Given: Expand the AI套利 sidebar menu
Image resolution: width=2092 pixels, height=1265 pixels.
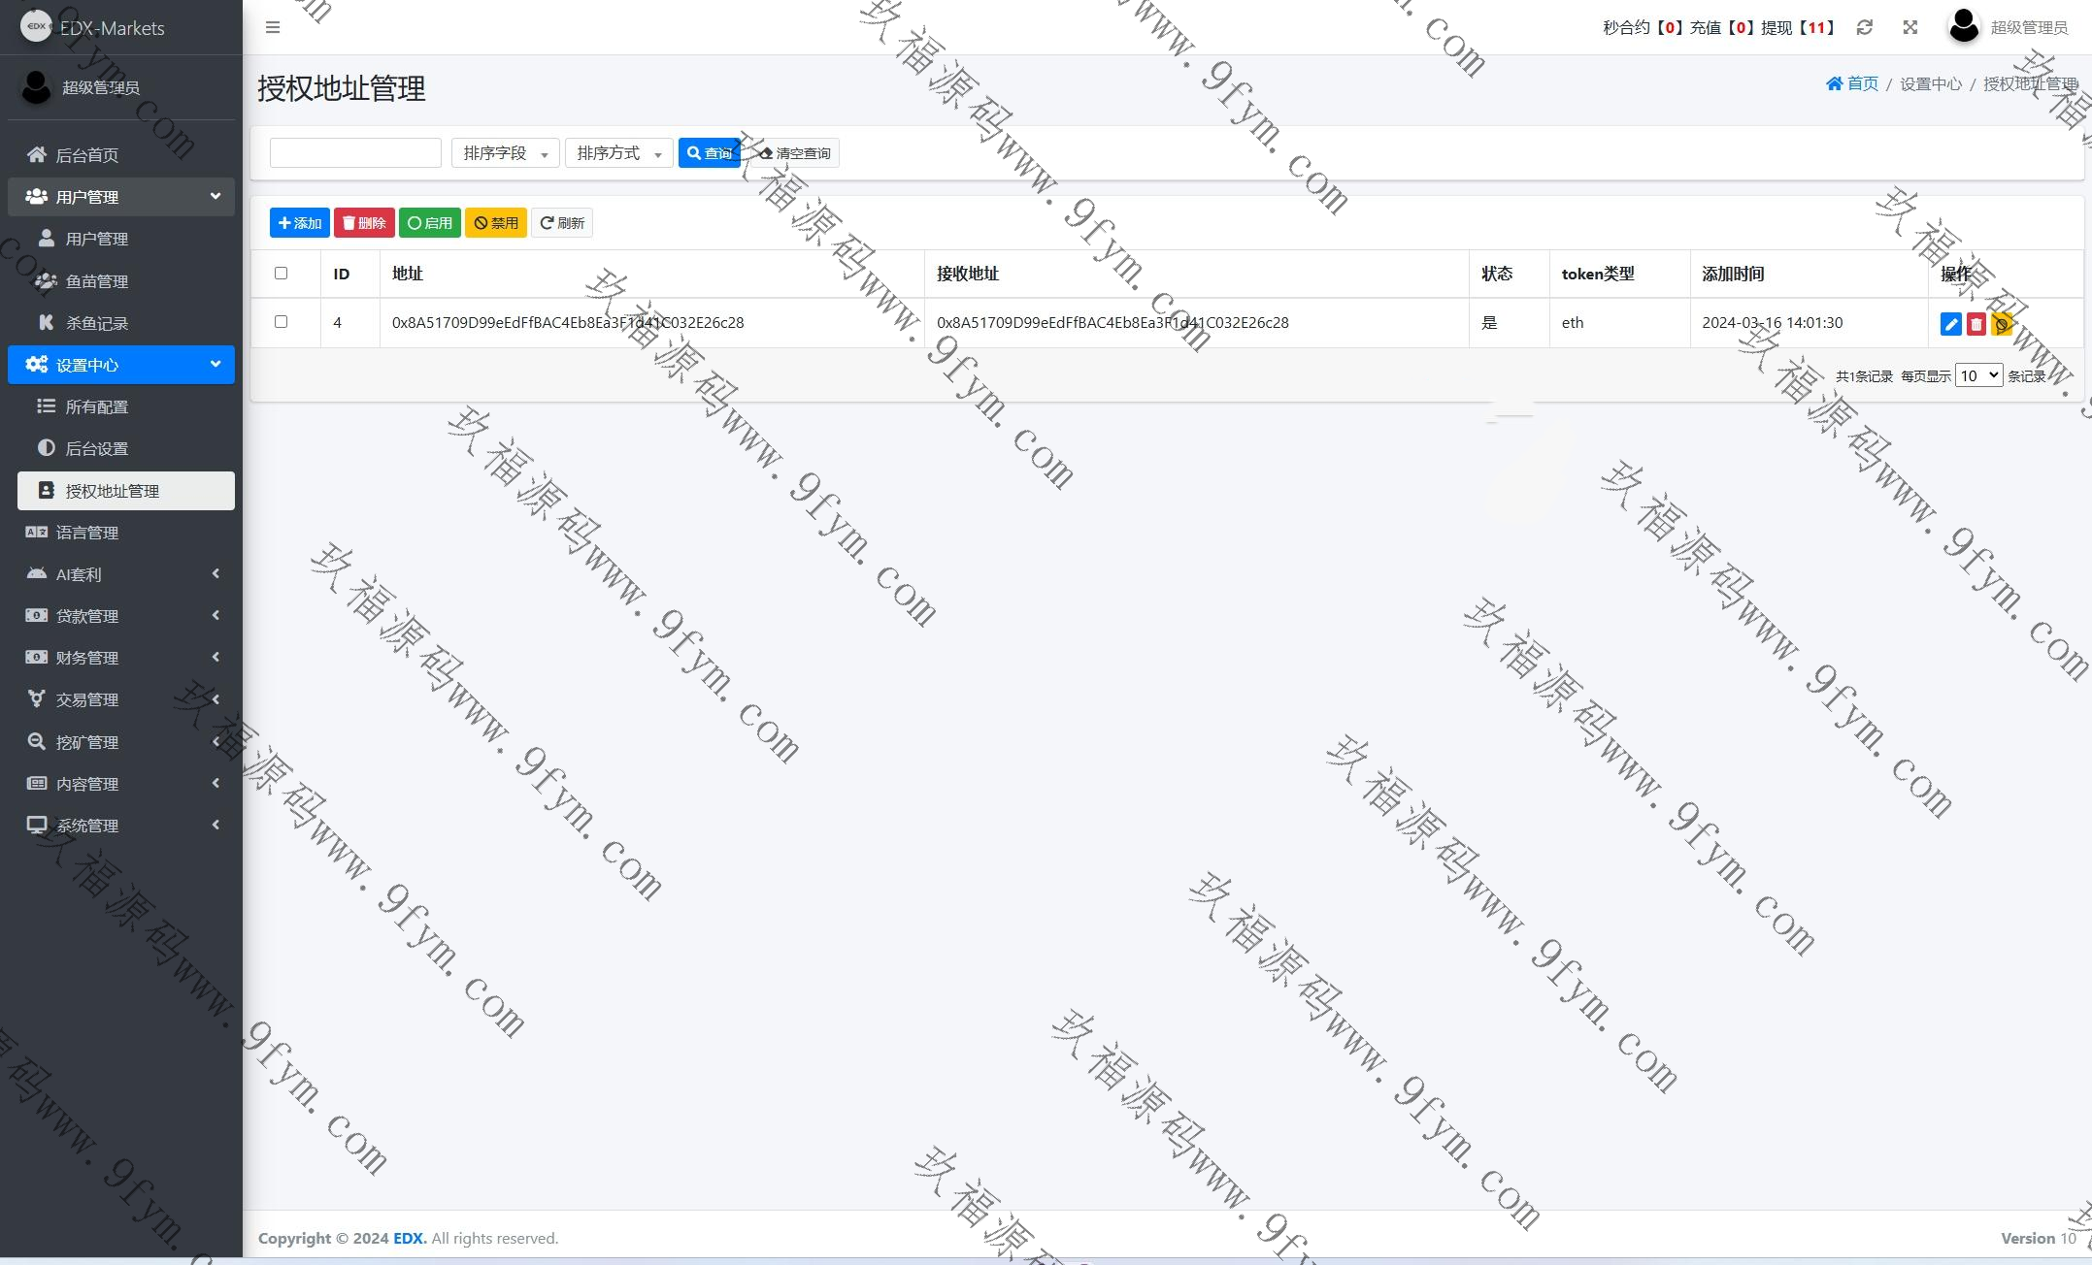Looking at the screenshot, I should tap(121, 574).
